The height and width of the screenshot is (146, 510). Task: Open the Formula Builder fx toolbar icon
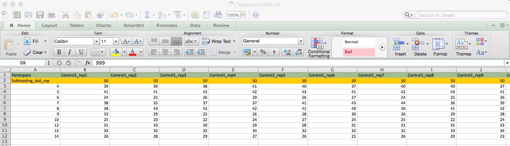[195, 15]
